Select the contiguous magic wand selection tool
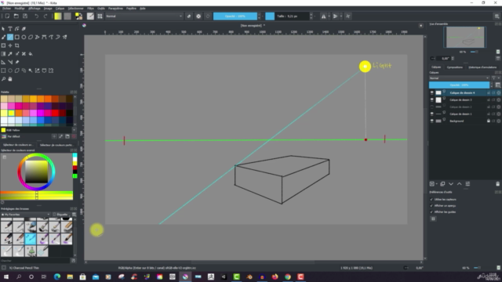The image size is (502, 282). point(31,70)
